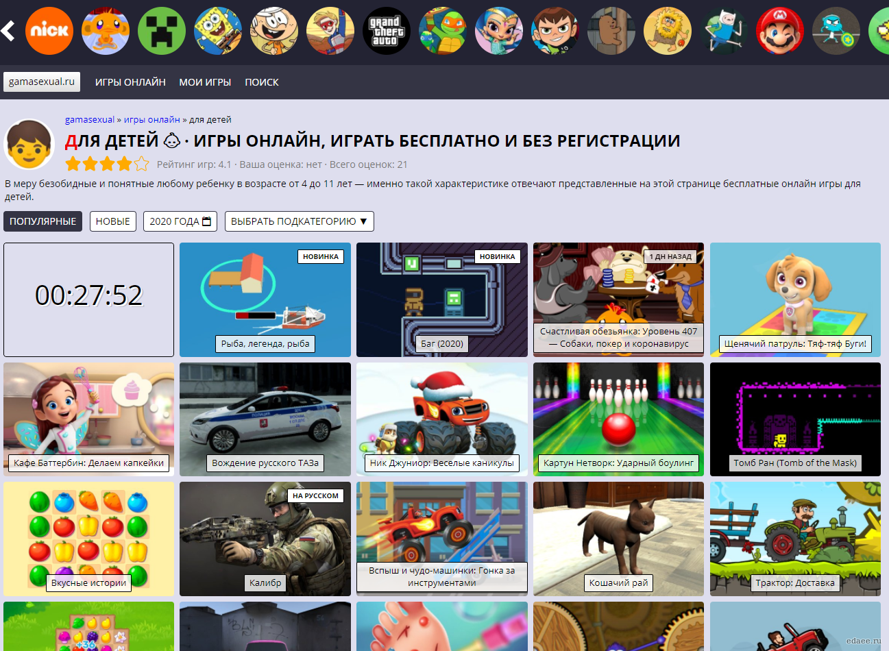
Task: Open the Adventure Time Finn icon
Action: tap(724, 31)
